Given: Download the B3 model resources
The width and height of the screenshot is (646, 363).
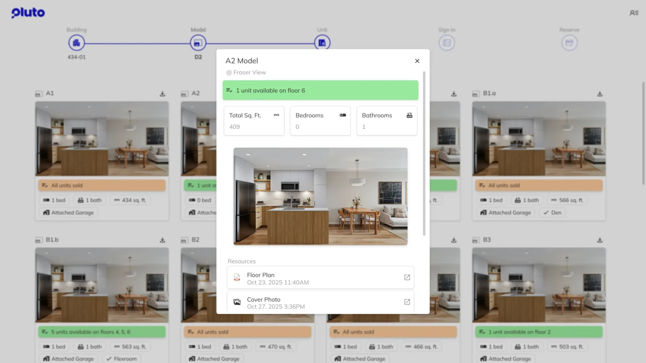Looking at the screenshot, I should tap(600, 240).
